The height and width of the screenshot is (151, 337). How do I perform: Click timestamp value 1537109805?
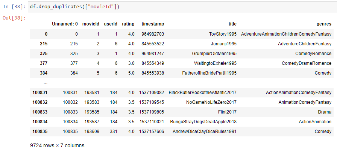point(152,112)
